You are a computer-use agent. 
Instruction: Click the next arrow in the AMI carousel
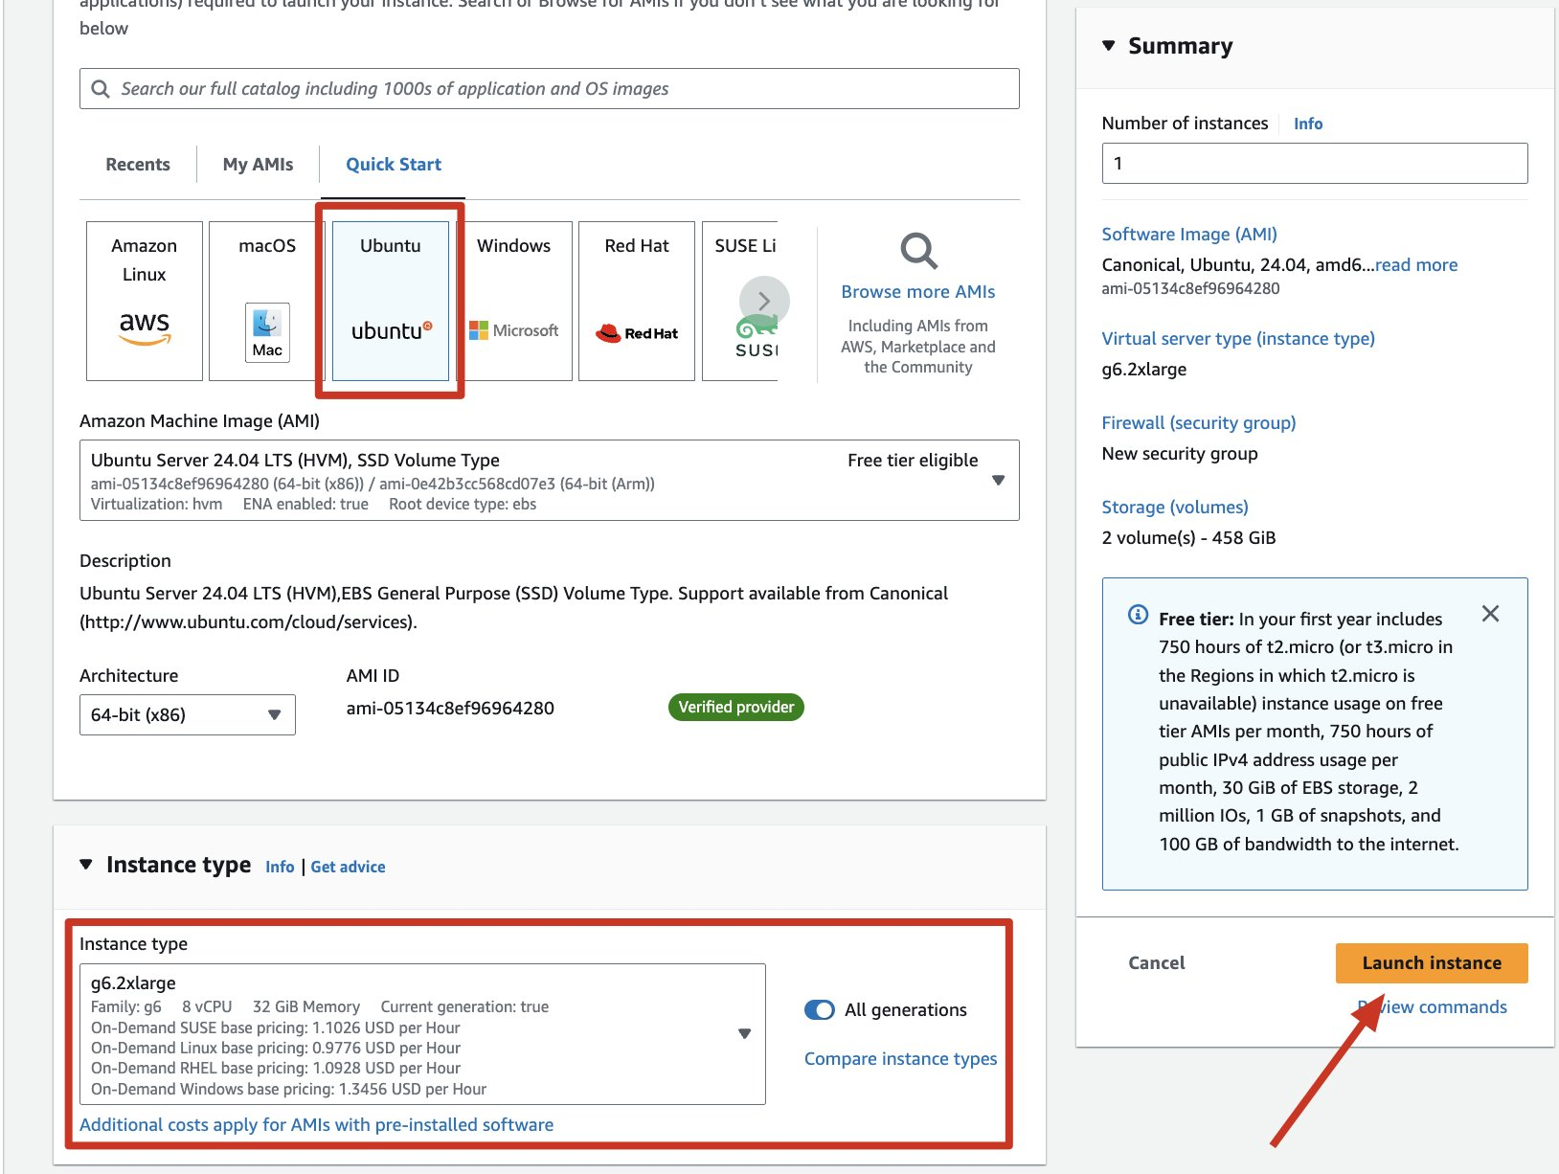pyautogui.click(x=764, y=301)
